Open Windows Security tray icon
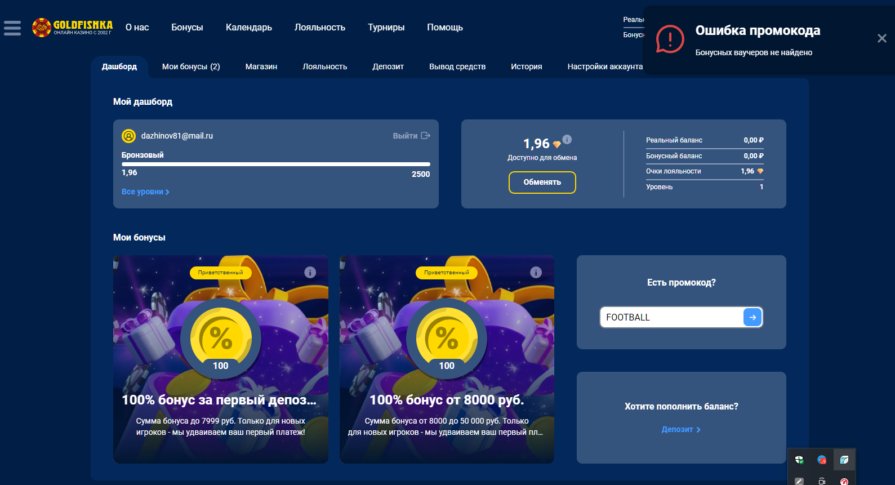 tap(799, 460)
